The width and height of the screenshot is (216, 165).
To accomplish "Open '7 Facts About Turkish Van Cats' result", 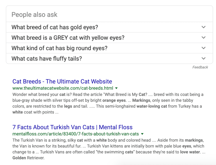I will coord(72,127).
